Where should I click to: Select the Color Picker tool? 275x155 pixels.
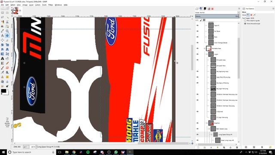click(3, 31)
